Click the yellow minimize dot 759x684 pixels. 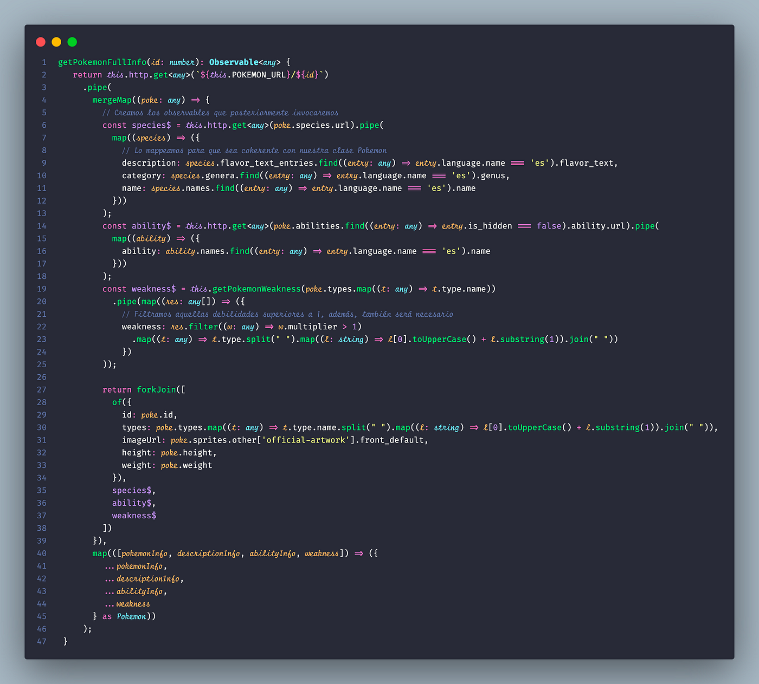(x=56, y=42)
